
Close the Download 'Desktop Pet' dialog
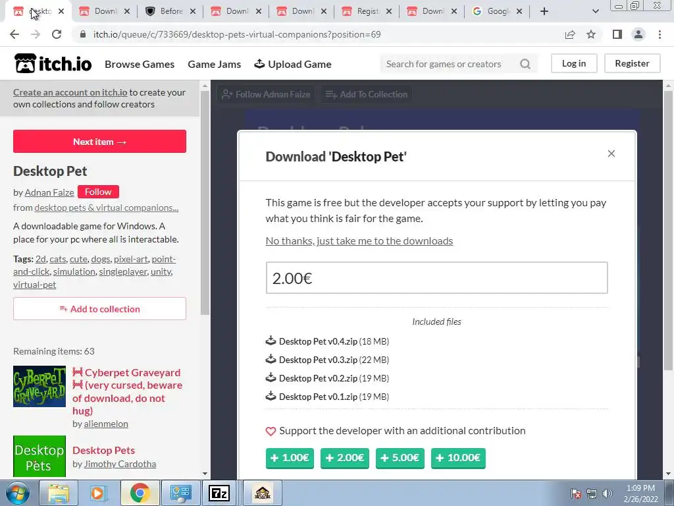(x=611, y=154)
